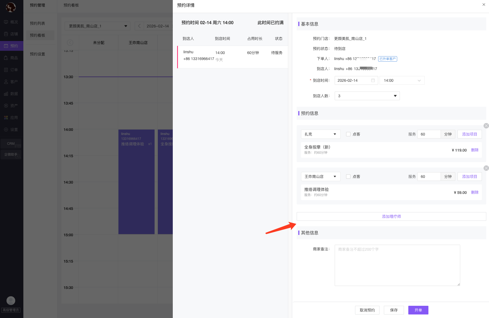Screen dimensions: 489x318
Task: Click the 开单 button
Action: pos(418,310)
